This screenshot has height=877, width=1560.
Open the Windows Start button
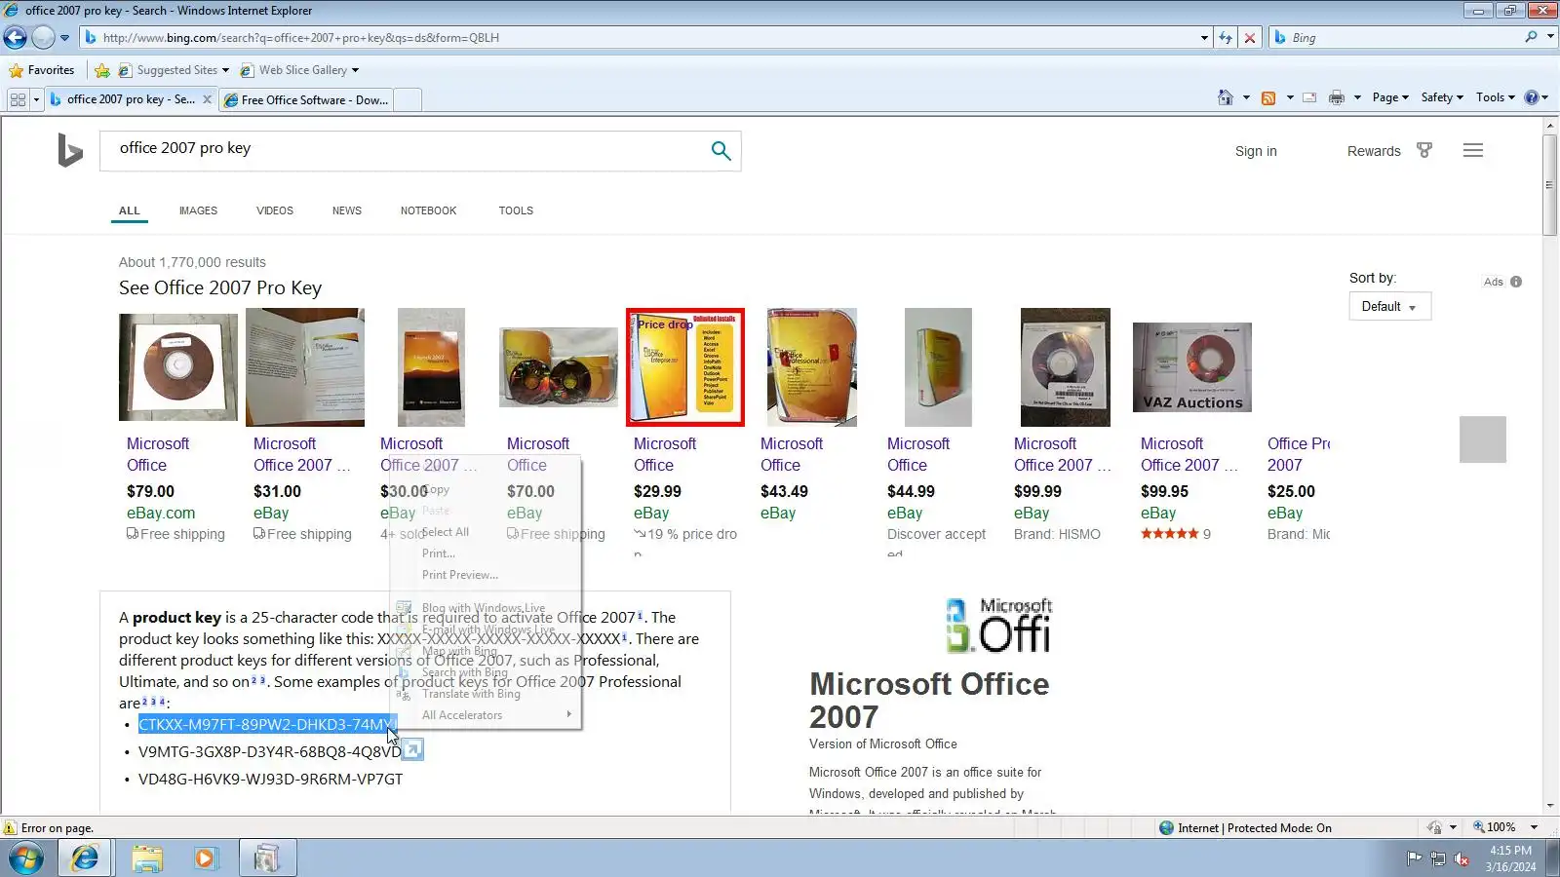[x=26, y=858]
